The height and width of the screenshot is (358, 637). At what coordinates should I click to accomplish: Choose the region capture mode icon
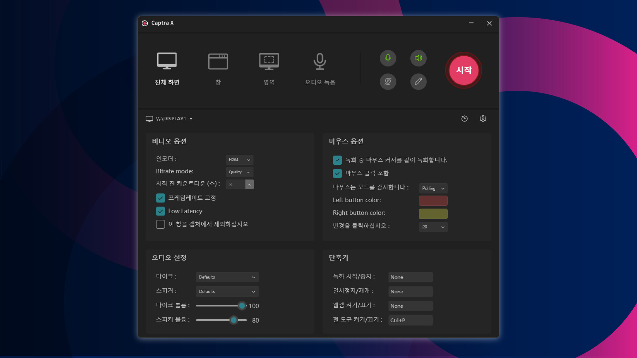pyautogui.click(x=269, y=61)
